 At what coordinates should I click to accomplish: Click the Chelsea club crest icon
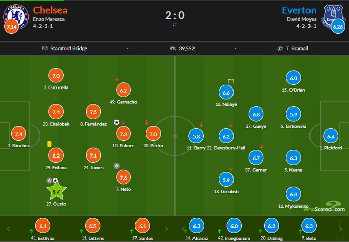click(14, 14)
